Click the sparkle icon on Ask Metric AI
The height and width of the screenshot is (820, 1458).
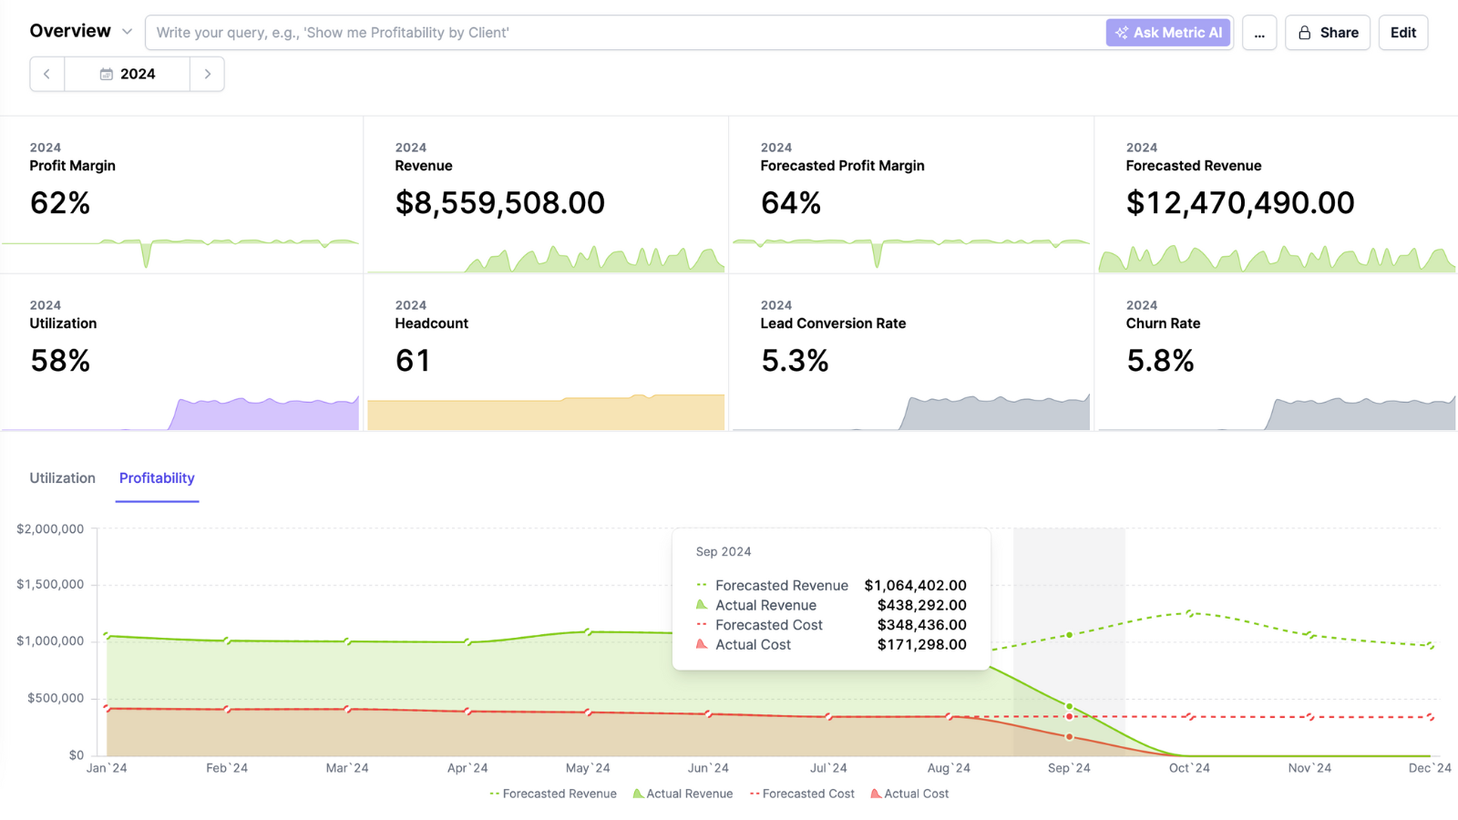(1122, 33)
